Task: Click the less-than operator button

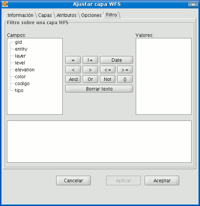Action: tap(73, 69)
